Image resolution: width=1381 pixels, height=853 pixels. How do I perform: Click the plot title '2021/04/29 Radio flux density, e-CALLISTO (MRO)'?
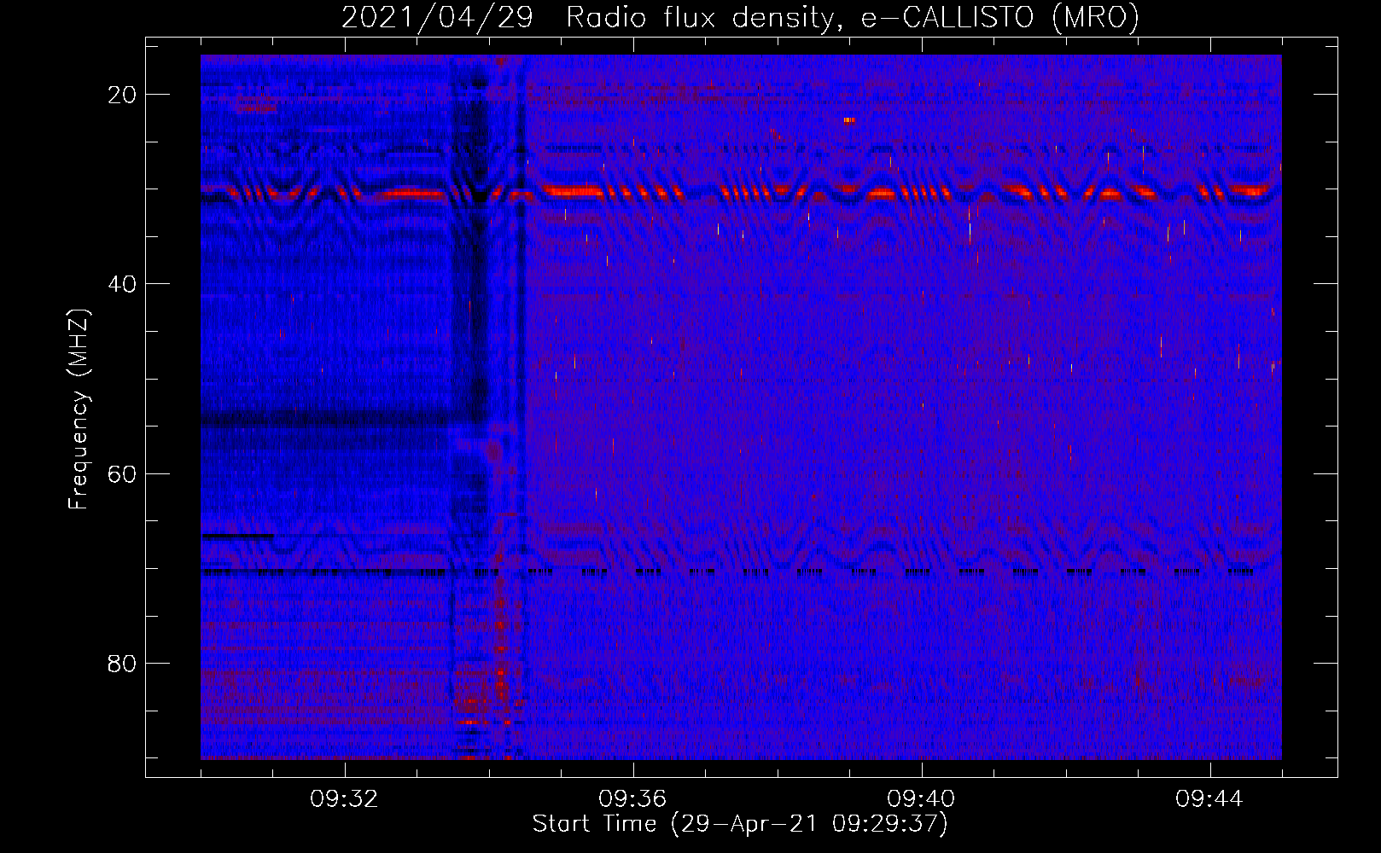(x=740, y=17)
